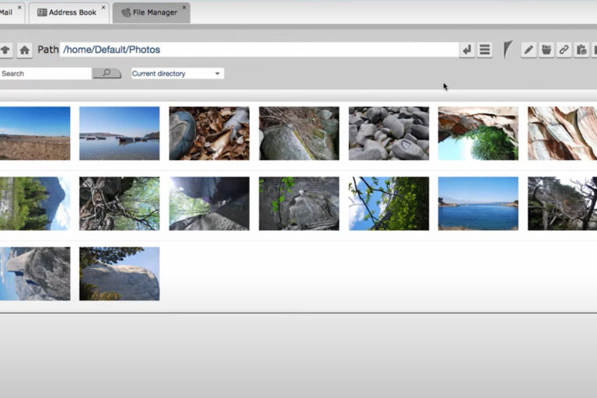
Task: Click the clipboard paste icon
Action: (581, 50)
